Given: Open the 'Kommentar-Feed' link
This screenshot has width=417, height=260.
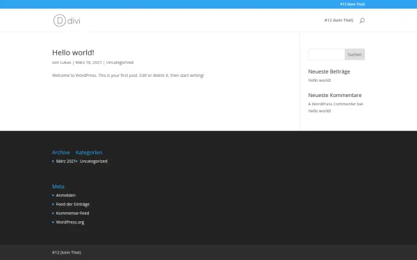Looking at the screenshot, I should [x=72, y=214].
